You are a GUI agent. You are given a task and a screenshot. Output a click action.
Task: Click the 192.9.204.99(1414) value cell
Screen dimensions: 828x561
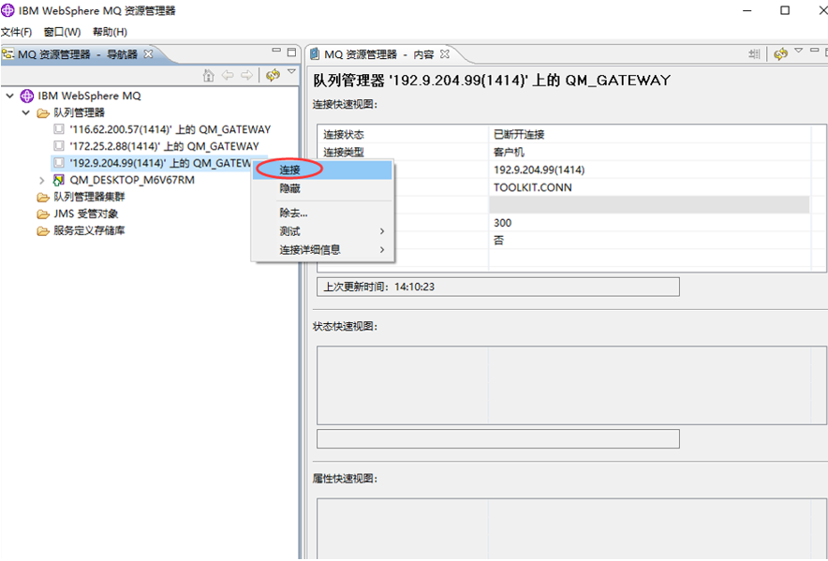pos(540,170)
